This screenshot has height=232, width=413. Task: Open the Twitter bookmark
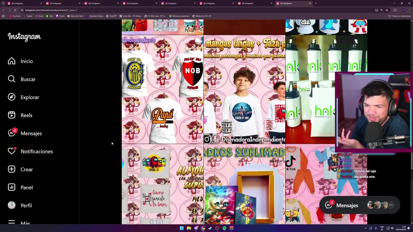click(x=27, y=16)
